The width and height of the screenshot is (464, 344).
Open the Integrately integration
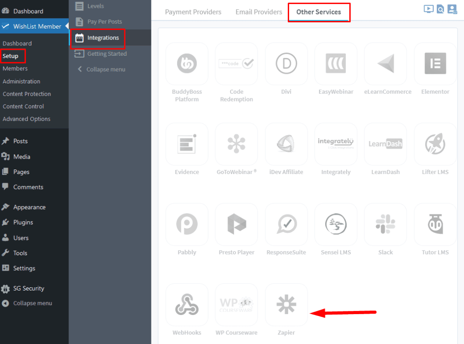[x=336, y=144]
